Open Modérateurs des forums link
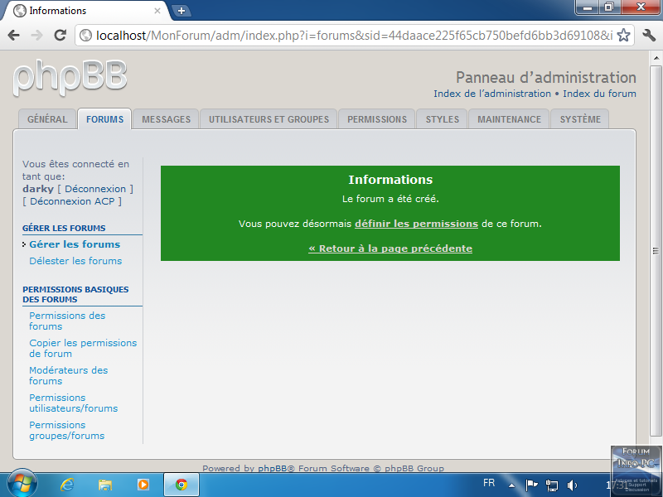 68,375
